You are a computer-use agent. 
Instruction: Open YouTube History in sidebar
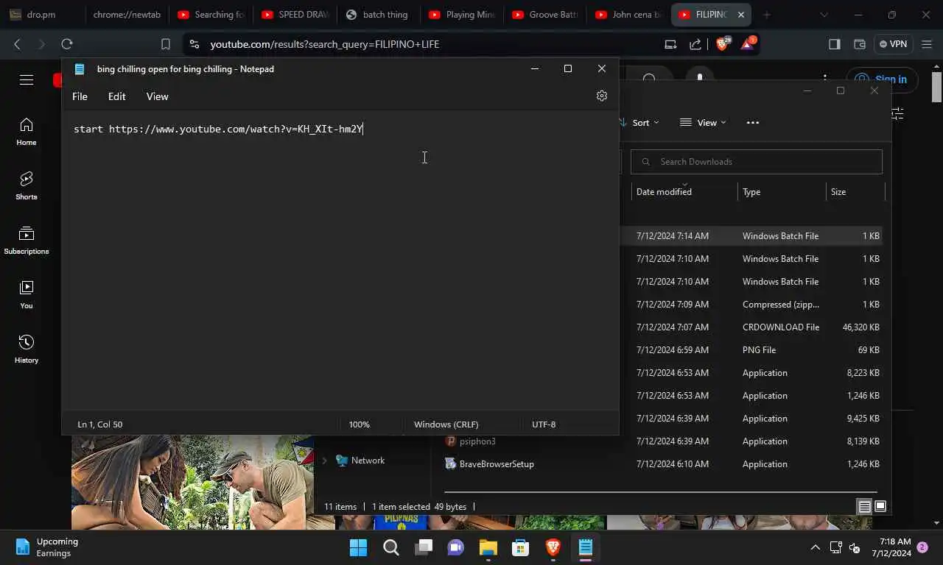pos(27,349)
